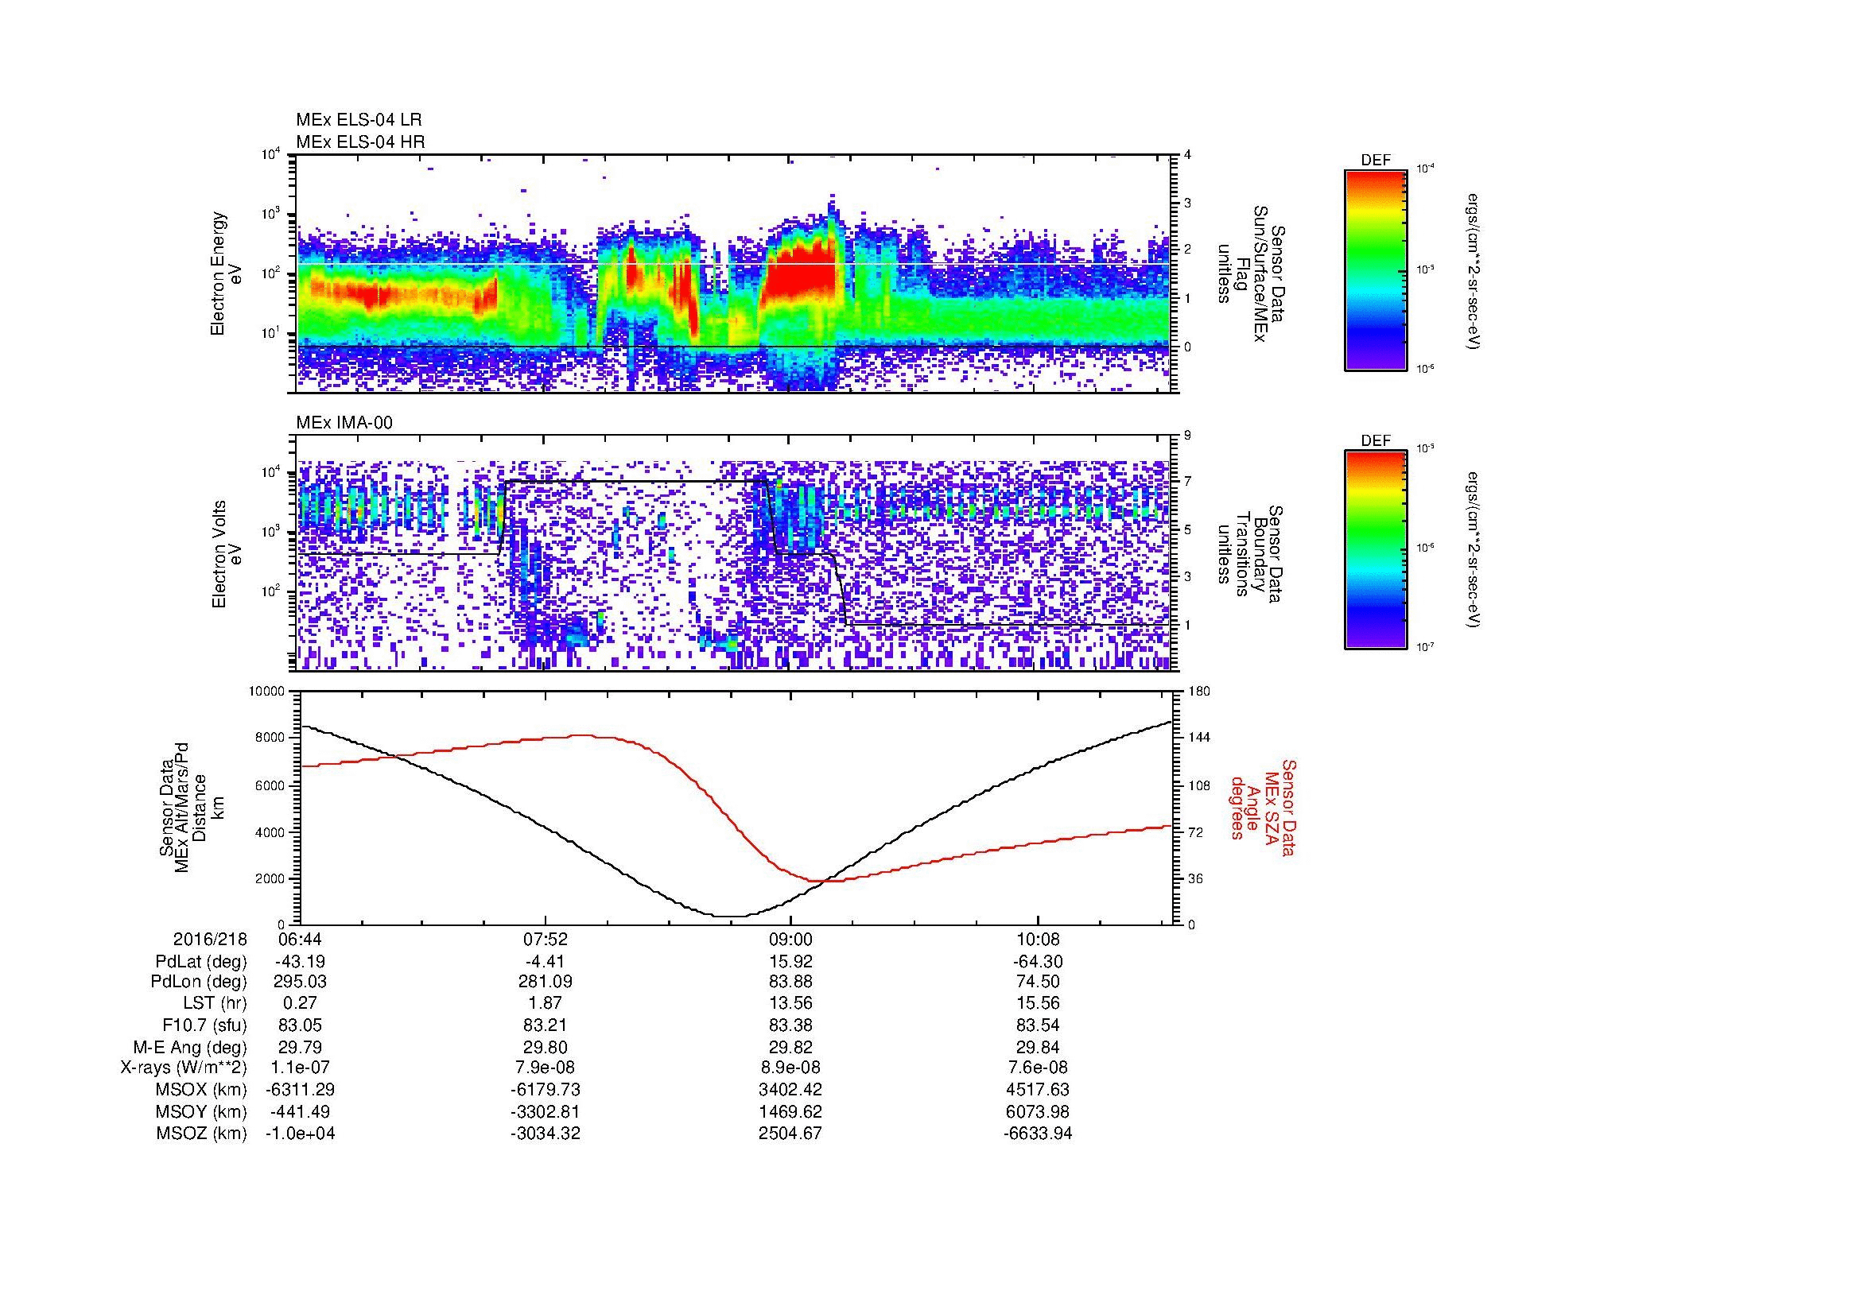This screenshot has width=1860, height=1314.
Task: Click the '2016/218' date label
Action: pyautogui.click(x=210, y=940)
